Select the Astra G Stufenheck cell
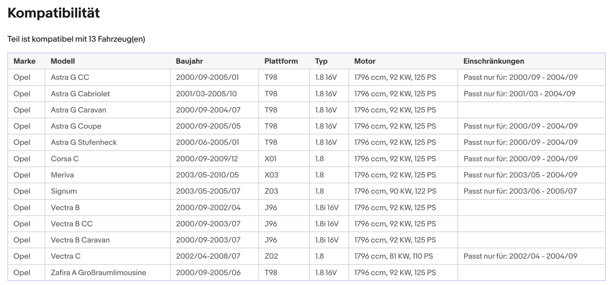Viewport: 612px width, 285px height. tap(84, 142)
